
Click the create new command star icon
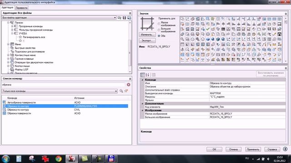(x=126, y=91)
